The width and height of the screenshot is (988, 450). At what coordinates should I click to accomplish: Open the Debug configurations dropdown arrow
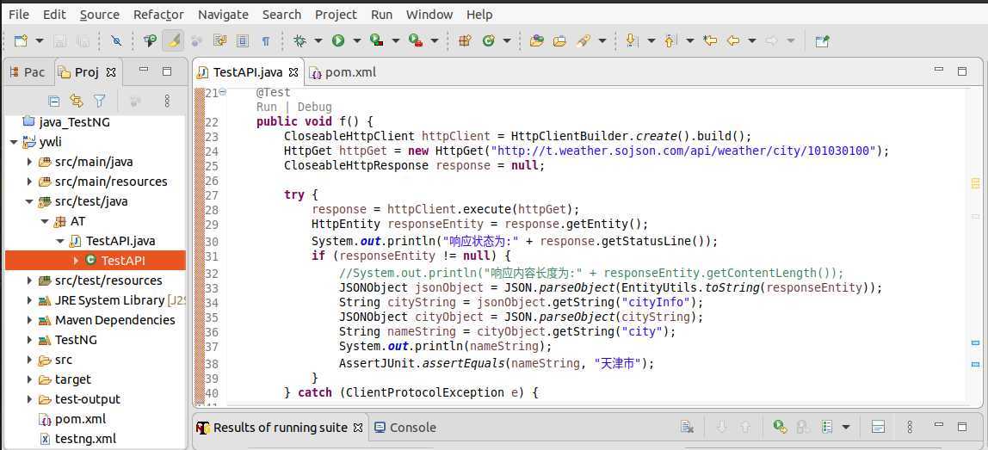click(318, 41)
